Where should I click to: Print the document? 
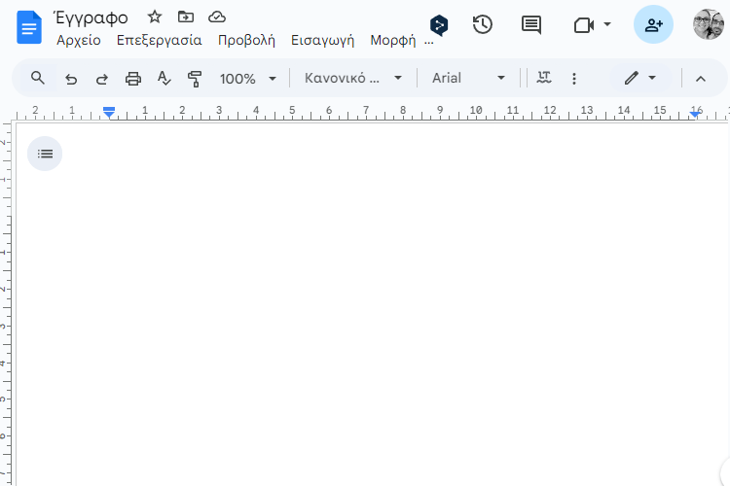pos(133,78)
